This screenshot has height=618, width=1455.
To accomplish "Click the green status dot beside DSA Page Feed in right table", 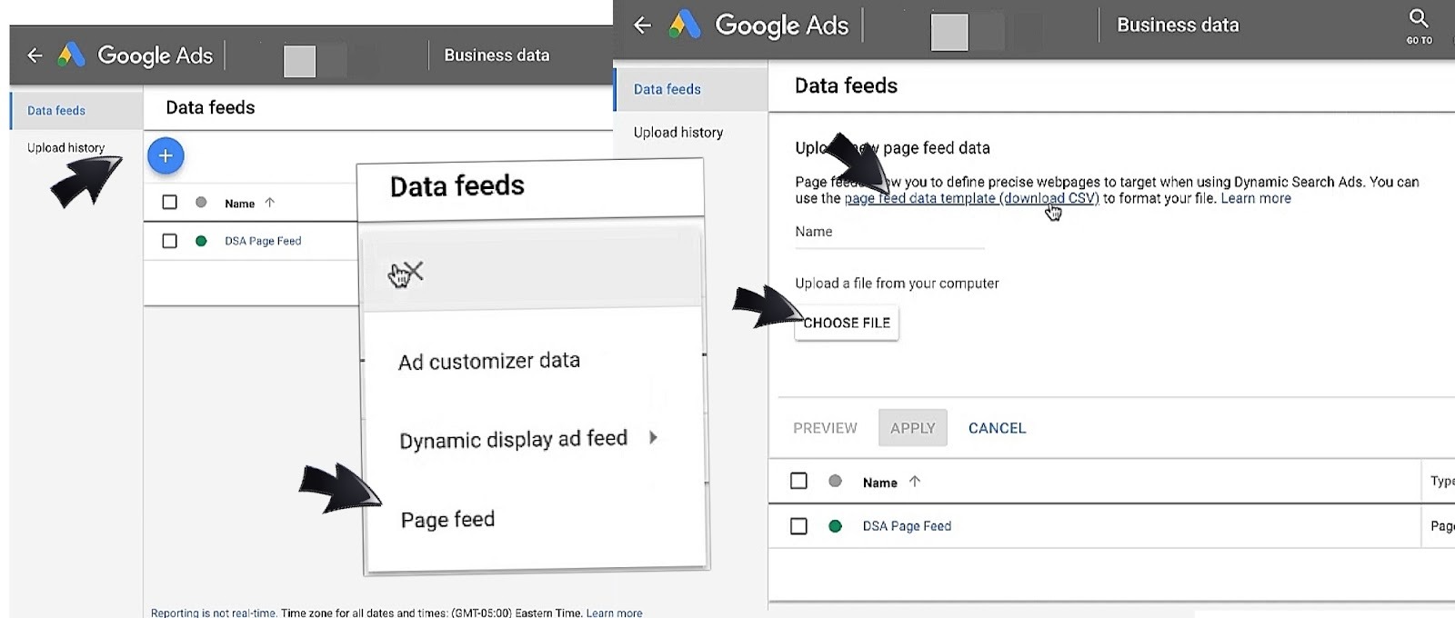I will pyautogui.click(x=835, y=526).
